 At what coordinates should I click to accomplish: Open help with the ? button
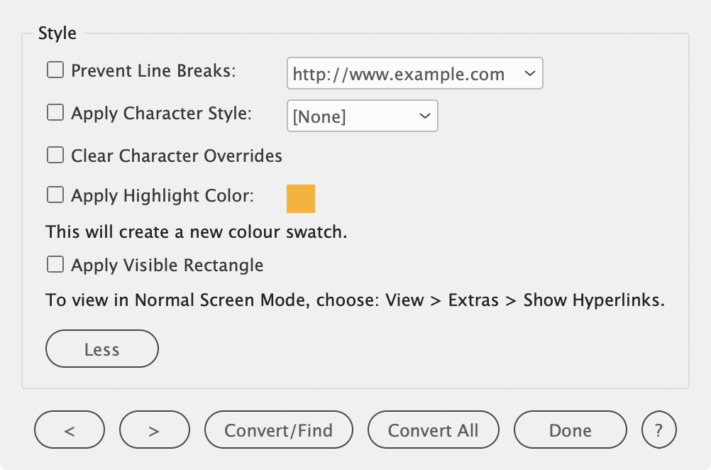659,430
